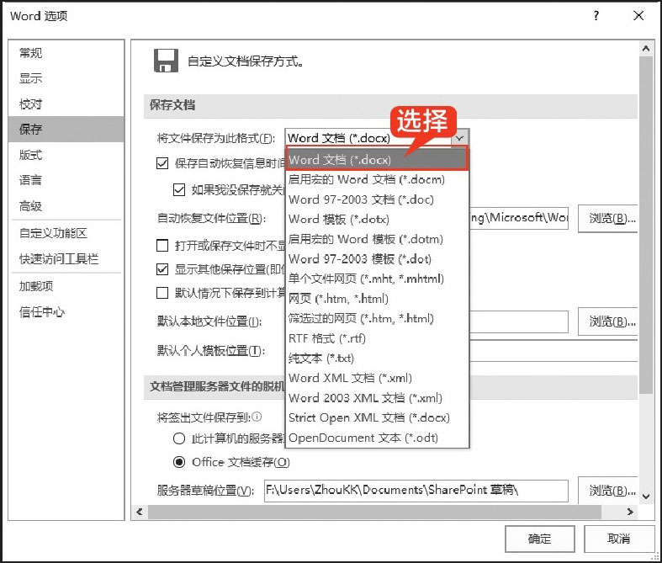Select Office 文档缓存 radio button
Screen dimensions: 662x563
[179, 462]
